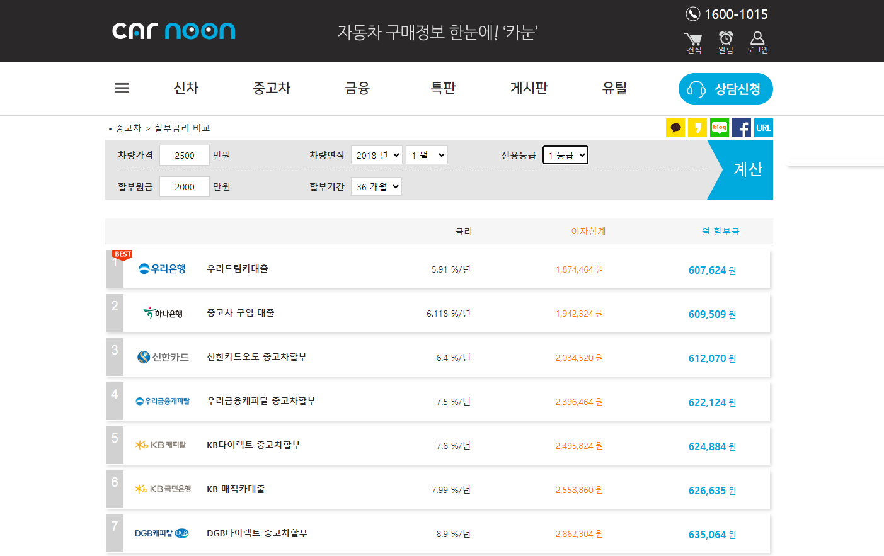This screenshot has width=884, height=556.
Task: Click rate 5.91 %/년
Action: (451, 269)
